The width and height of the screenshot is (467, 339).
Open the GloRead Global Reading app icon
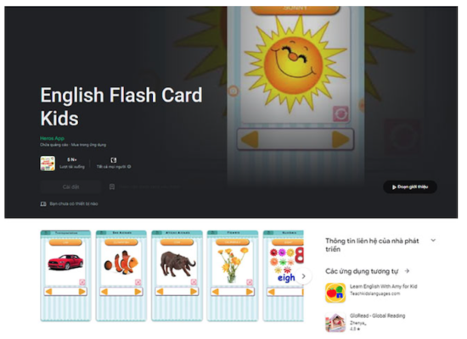pos(335,322)
